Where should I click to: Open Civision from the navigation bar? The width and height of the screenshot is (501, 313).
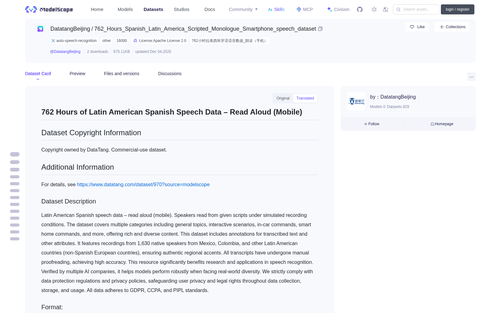pos(338,9)
